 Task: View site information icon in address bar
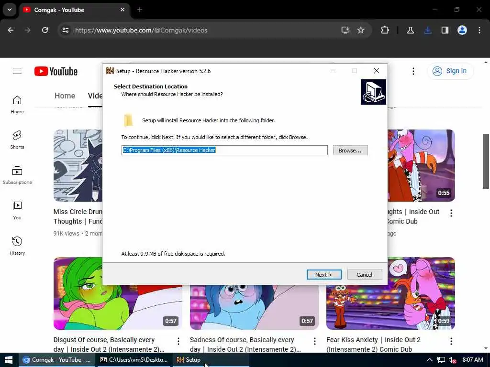point(65,30)
